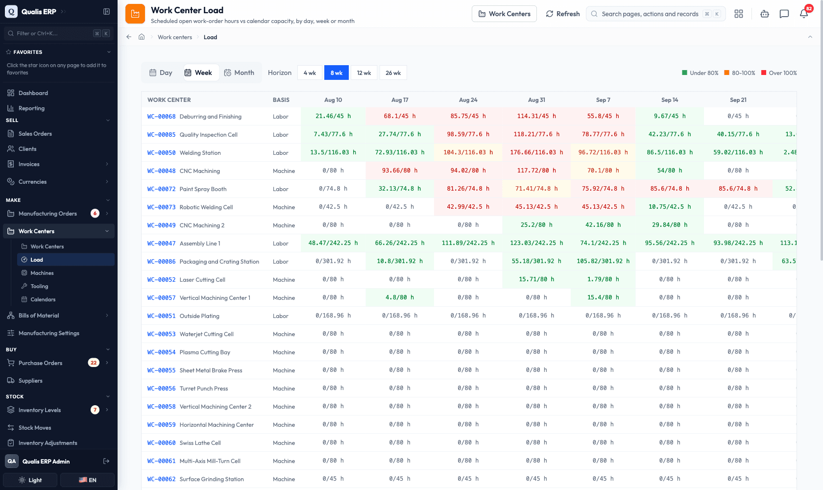
Task: Focus the global search field
Action: click(x=656, y=14)
